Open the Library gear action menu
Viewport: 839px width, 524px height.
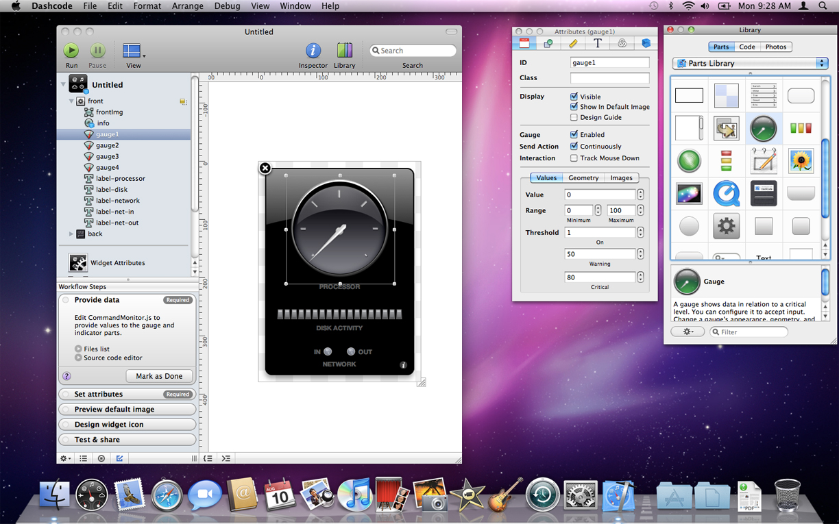(x=688, y=332)
